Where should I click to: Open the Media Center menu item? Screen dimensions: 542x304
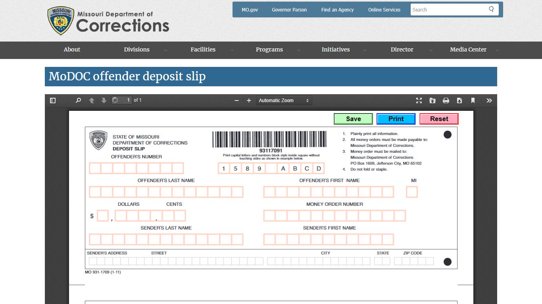coord(468,49)
